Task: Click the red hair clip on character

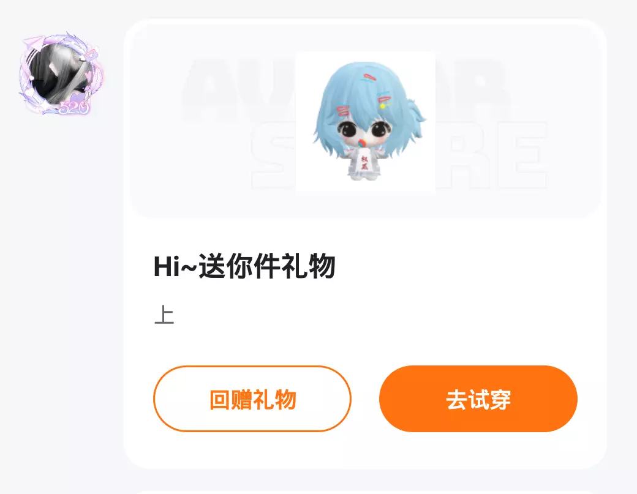Action: coord(369,77)
